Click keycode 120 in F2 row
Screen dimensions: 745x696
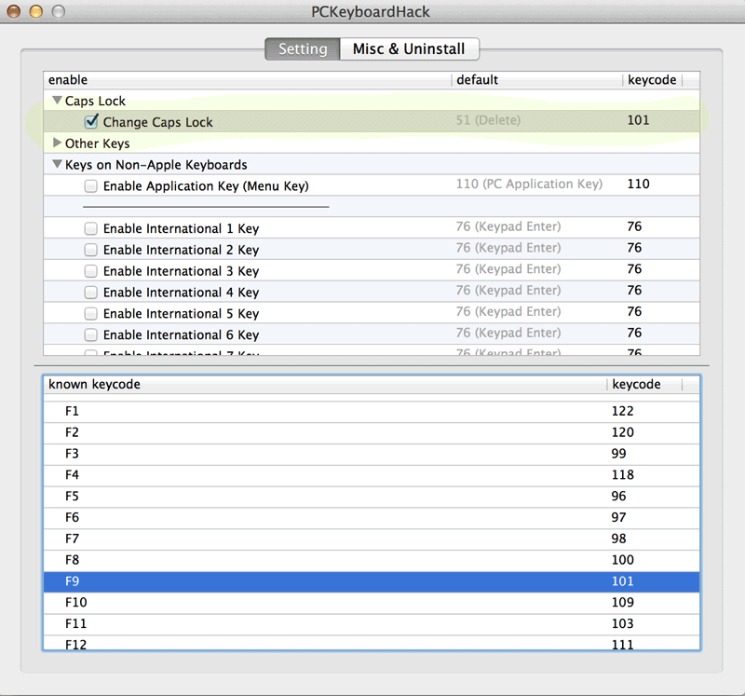pyautogui.click(x=622, y=432)
